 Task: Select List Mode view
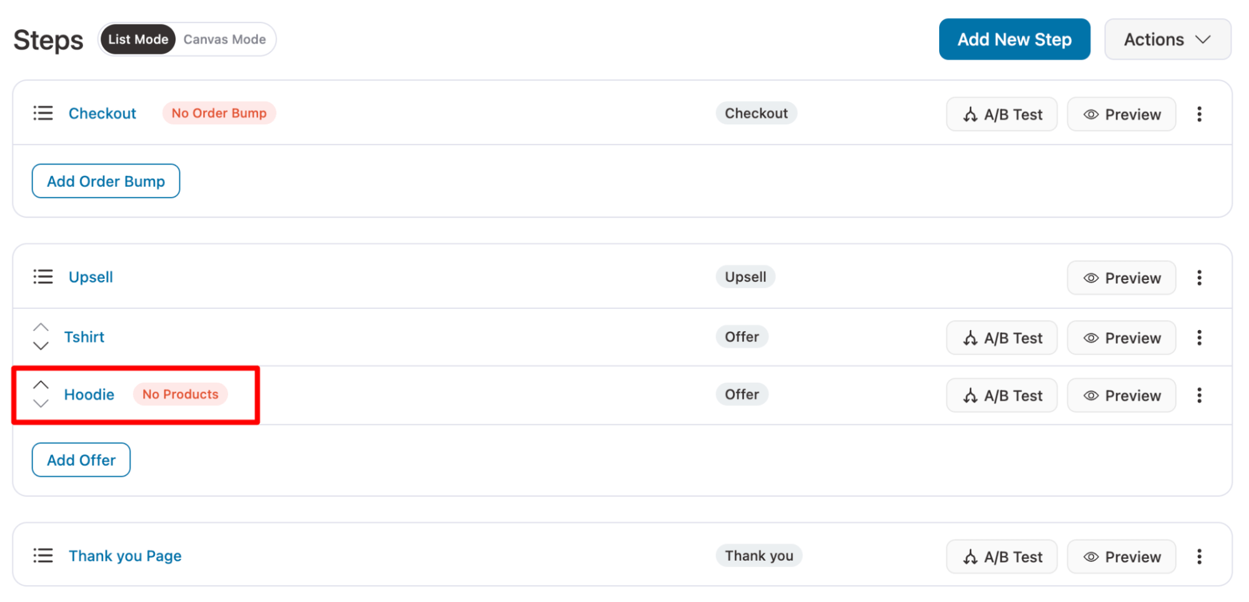138,39
